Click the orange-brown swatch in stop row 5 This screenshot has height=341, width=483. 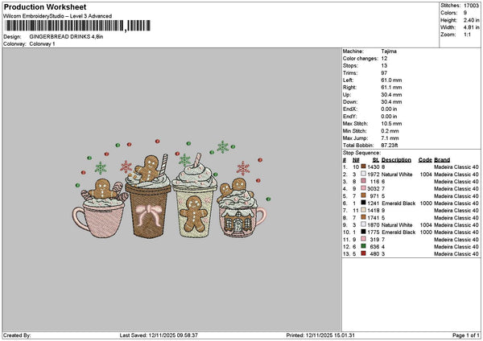click(x=364, y=195)
